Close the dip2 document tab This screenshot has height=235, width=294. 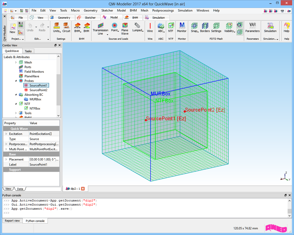coord(83,189)
